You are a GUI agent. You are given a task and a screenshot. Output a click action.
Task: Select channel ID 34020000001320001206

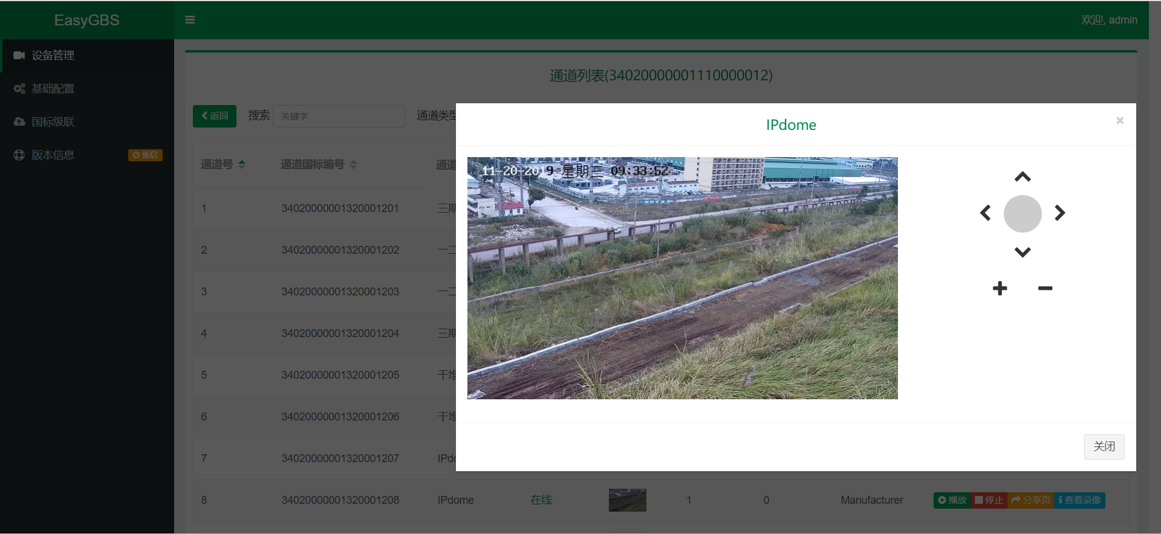click(x=340, y=417)
